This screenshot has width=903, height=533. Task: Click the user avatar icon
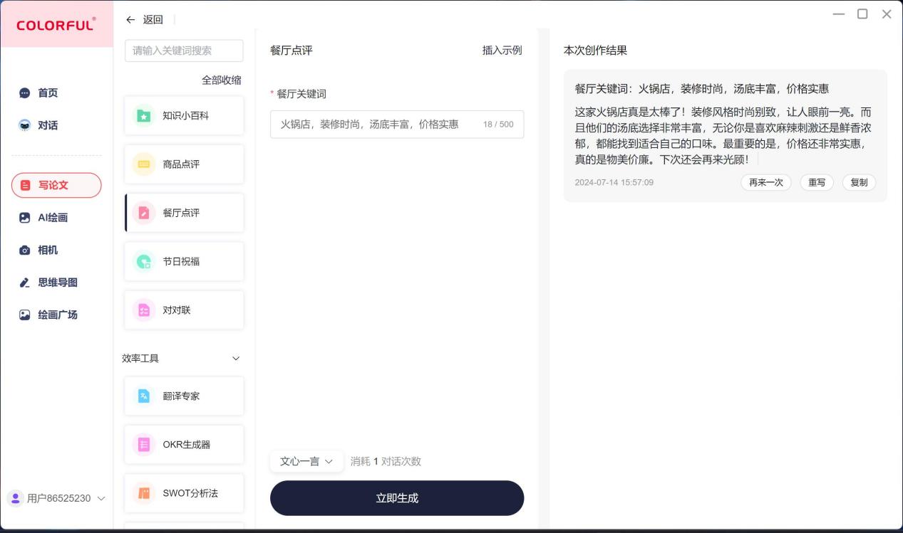tap(16, 498)
